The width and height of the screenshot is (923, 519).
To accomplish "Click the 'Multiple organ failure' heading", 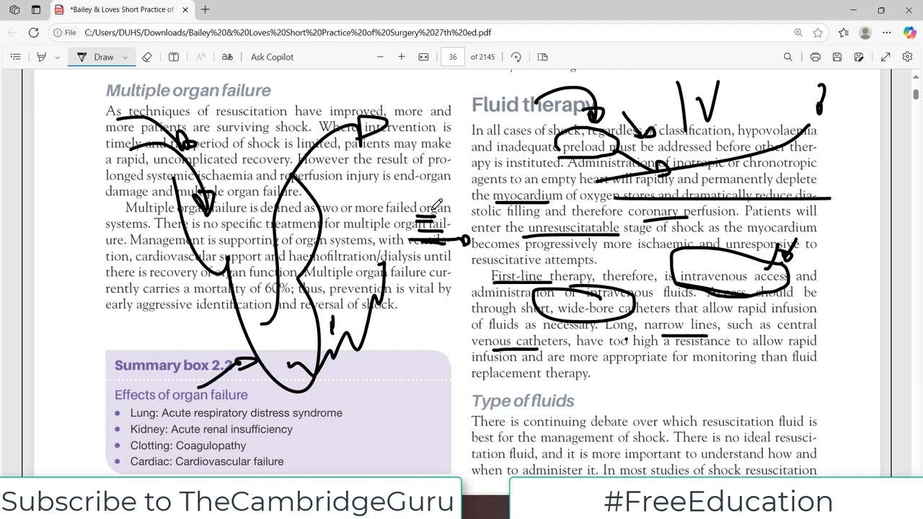I will 188,90.
